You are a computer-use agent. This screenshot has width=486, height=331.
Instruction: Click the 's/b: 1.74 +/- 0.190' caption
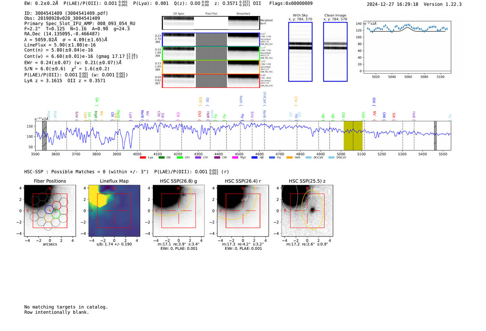click(x=114, y=244)
